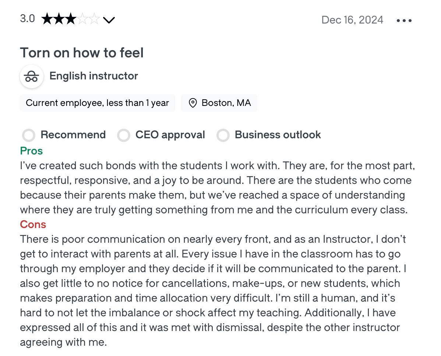Click the second filled star

click(x=59, y=19)
